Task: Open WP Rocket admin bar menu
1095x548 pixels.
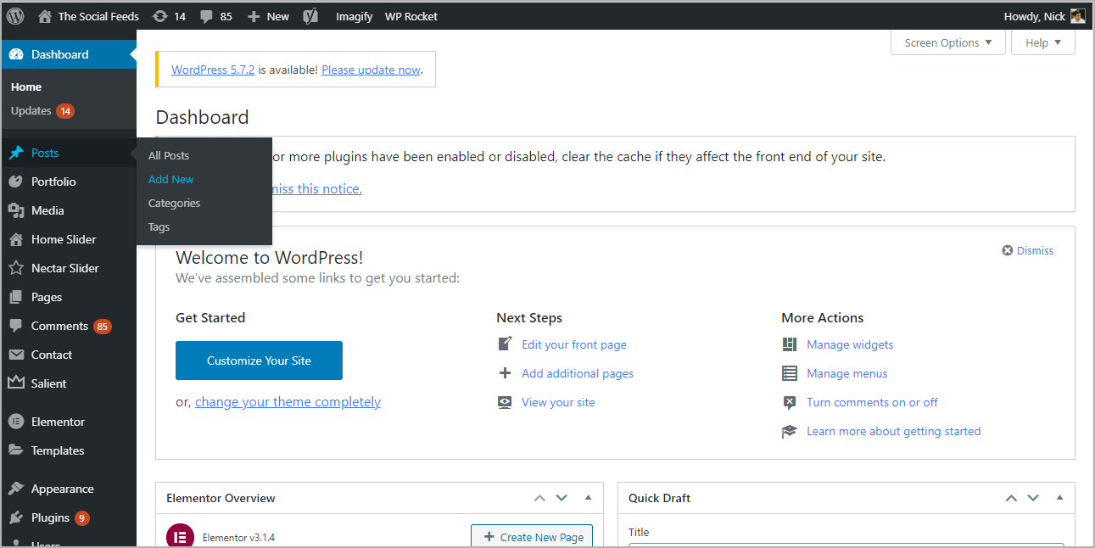Action: click(x=411, y=16)
